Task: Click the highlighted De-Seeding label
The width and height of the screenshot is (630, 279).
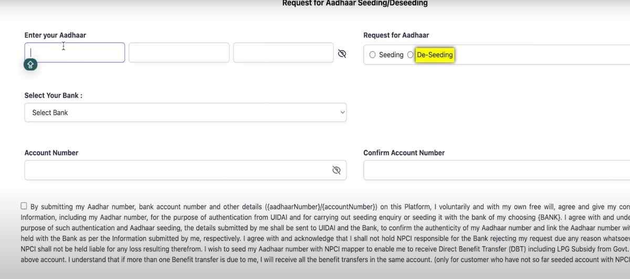Action: tap(435, 55)
